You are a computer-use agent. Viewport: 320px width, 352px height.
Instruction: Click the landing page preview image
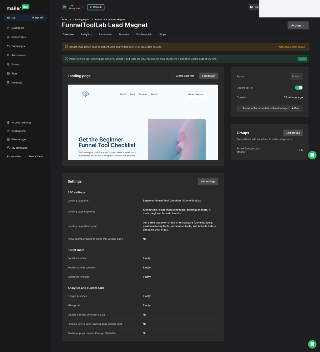pos(143,122)
